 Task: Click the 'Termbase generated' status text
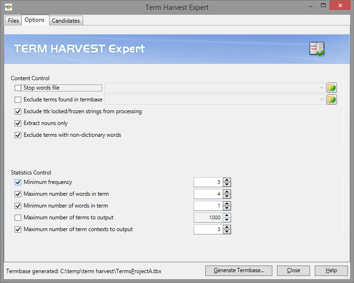[x=84, y=271]
